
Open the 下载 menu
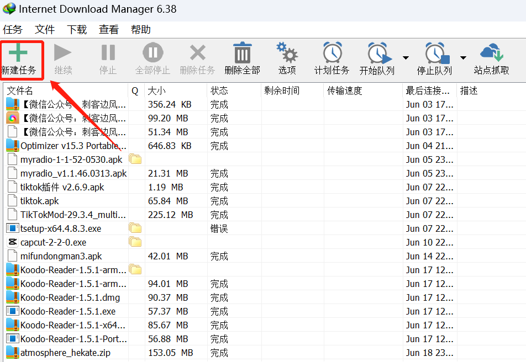click(x=77, y=29)
